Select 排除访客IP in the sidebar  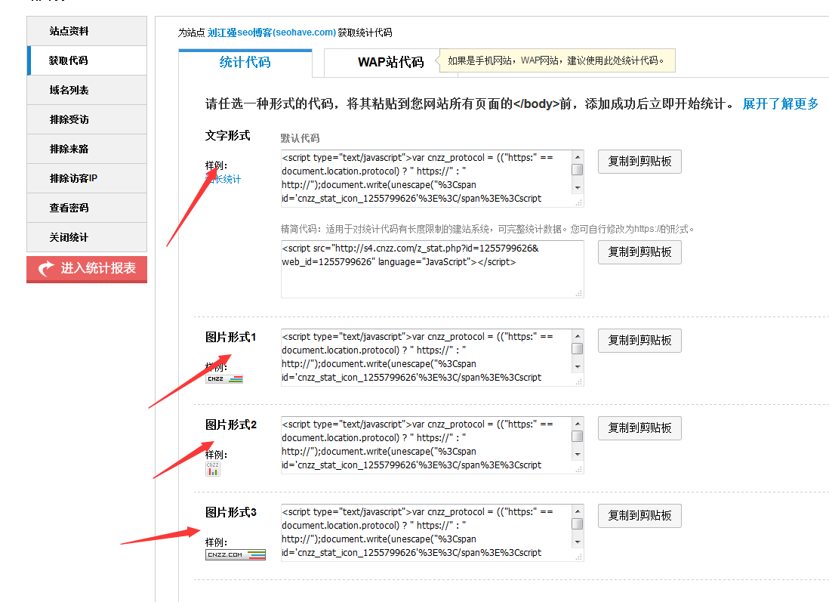pyautogui.click(x=87, y=178)
